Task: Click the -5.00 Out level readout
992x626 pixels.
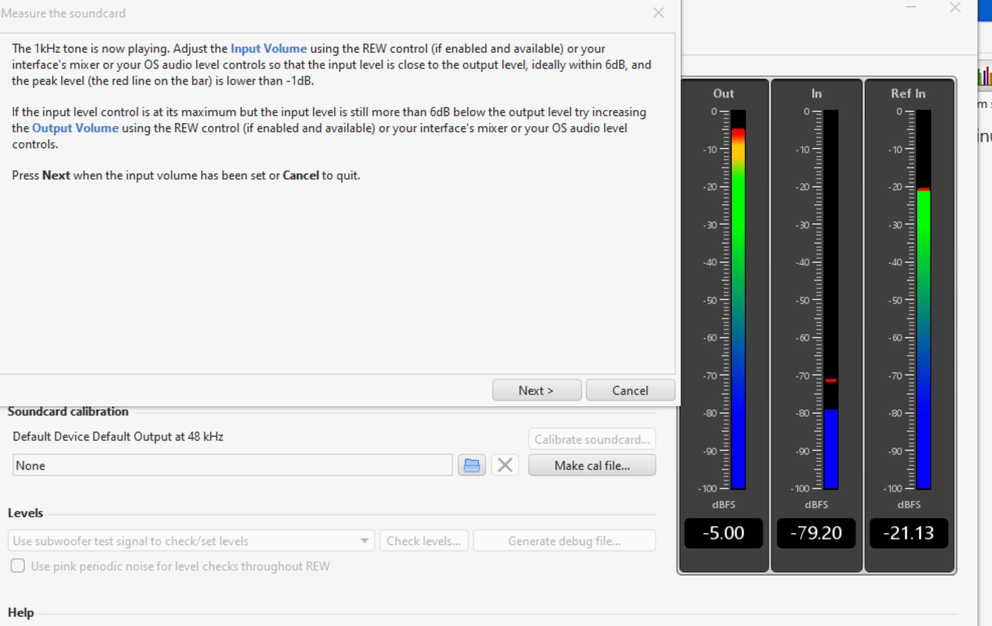Action: [723, 533]
